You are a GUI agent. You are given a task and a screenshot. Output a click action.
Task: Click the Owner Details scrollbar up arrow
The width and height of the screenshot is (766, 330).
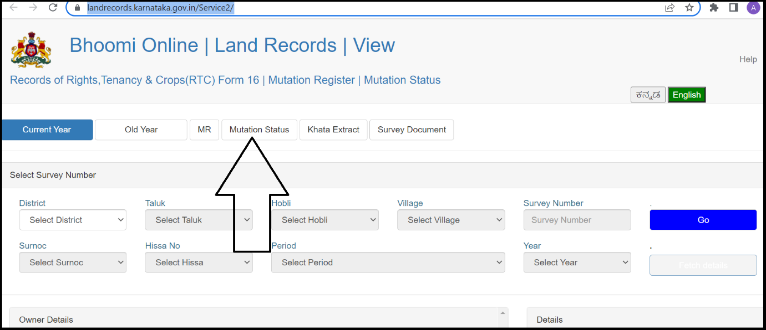pos(504,313)
